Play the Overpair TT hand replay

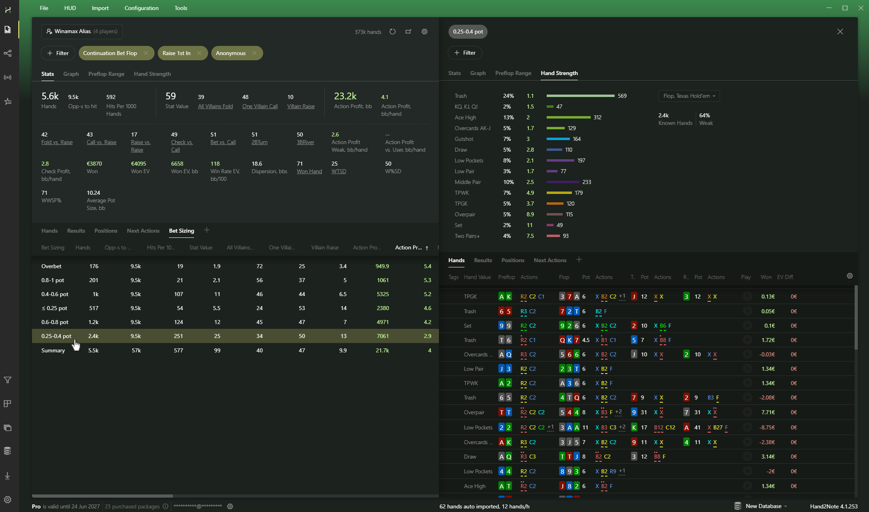point(747,412)
